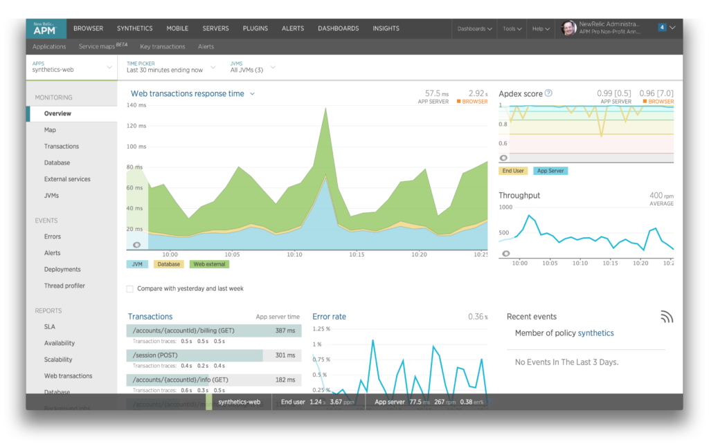Select External services in sidebar
Screen dimensions: 709x446
[67, 179]
